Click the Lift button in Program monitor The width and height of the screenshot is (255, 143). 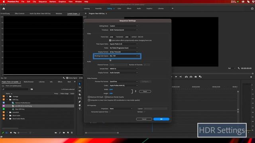[186, 77]
